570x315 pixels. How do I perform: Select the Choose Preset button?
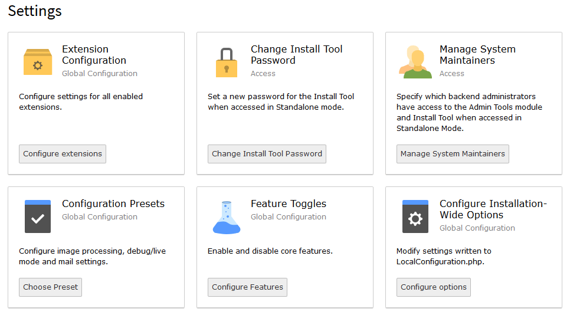[x=51, y=287]
